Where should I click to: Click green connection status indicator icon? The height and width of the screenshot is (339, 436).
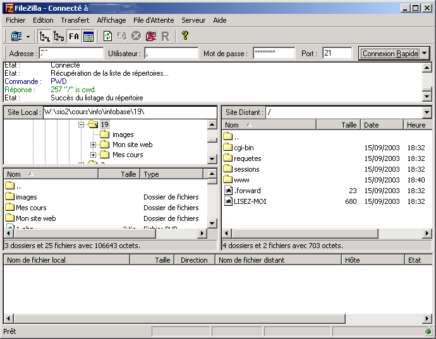pos(428,332)
